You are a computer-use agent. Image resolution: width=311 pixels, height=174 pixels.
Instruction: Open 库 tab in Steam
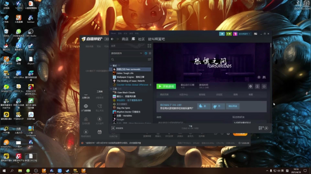click(133, 39)
